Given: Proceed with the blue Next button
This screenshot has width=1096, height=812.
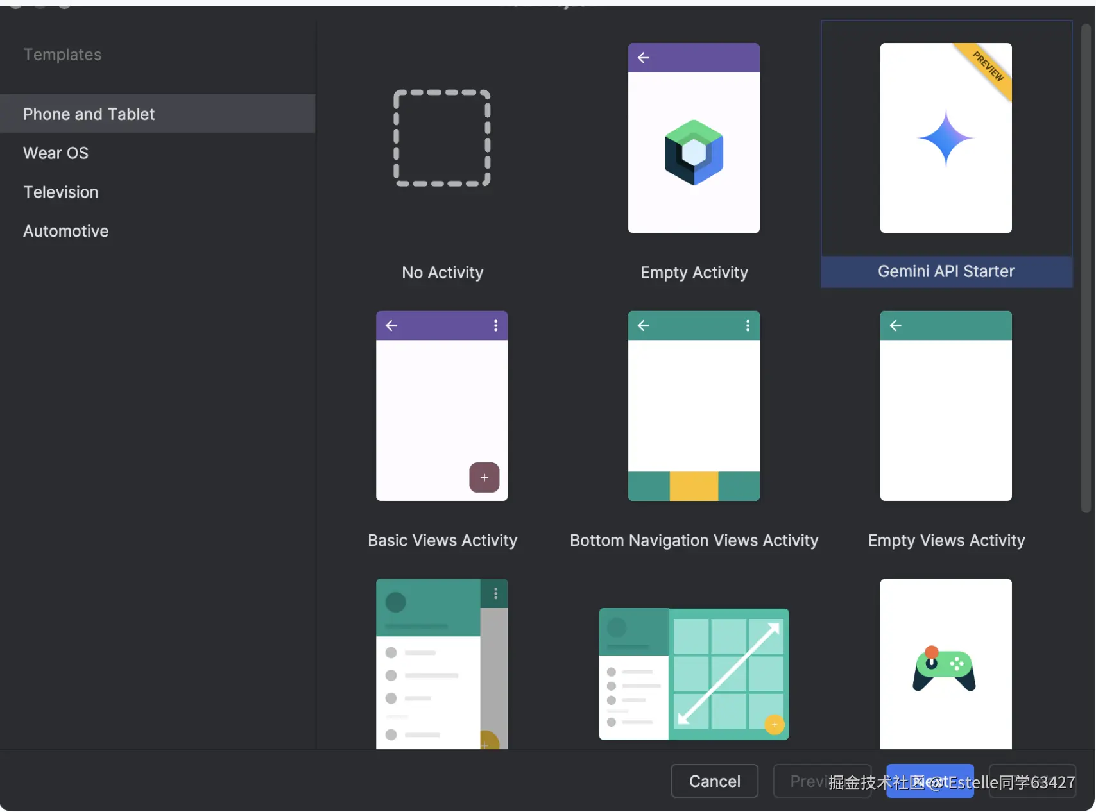Looking at the screenshot, I should pos(930,781).
